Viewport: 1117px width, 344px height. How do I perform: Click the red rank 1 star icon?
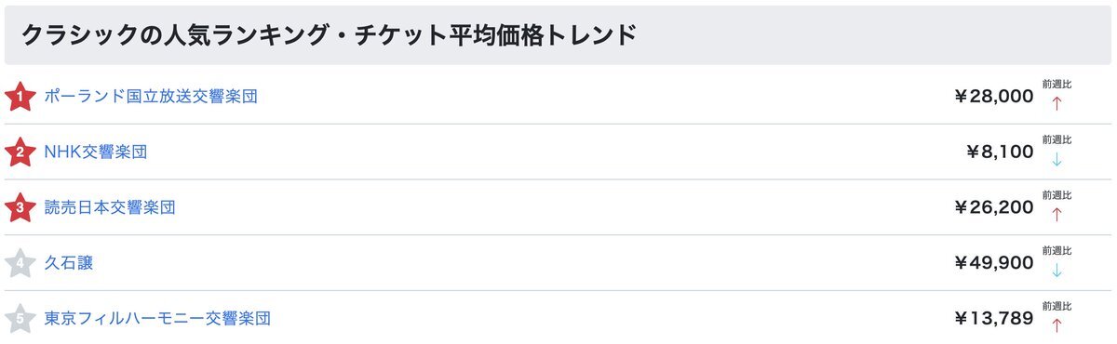pos(20,96)
